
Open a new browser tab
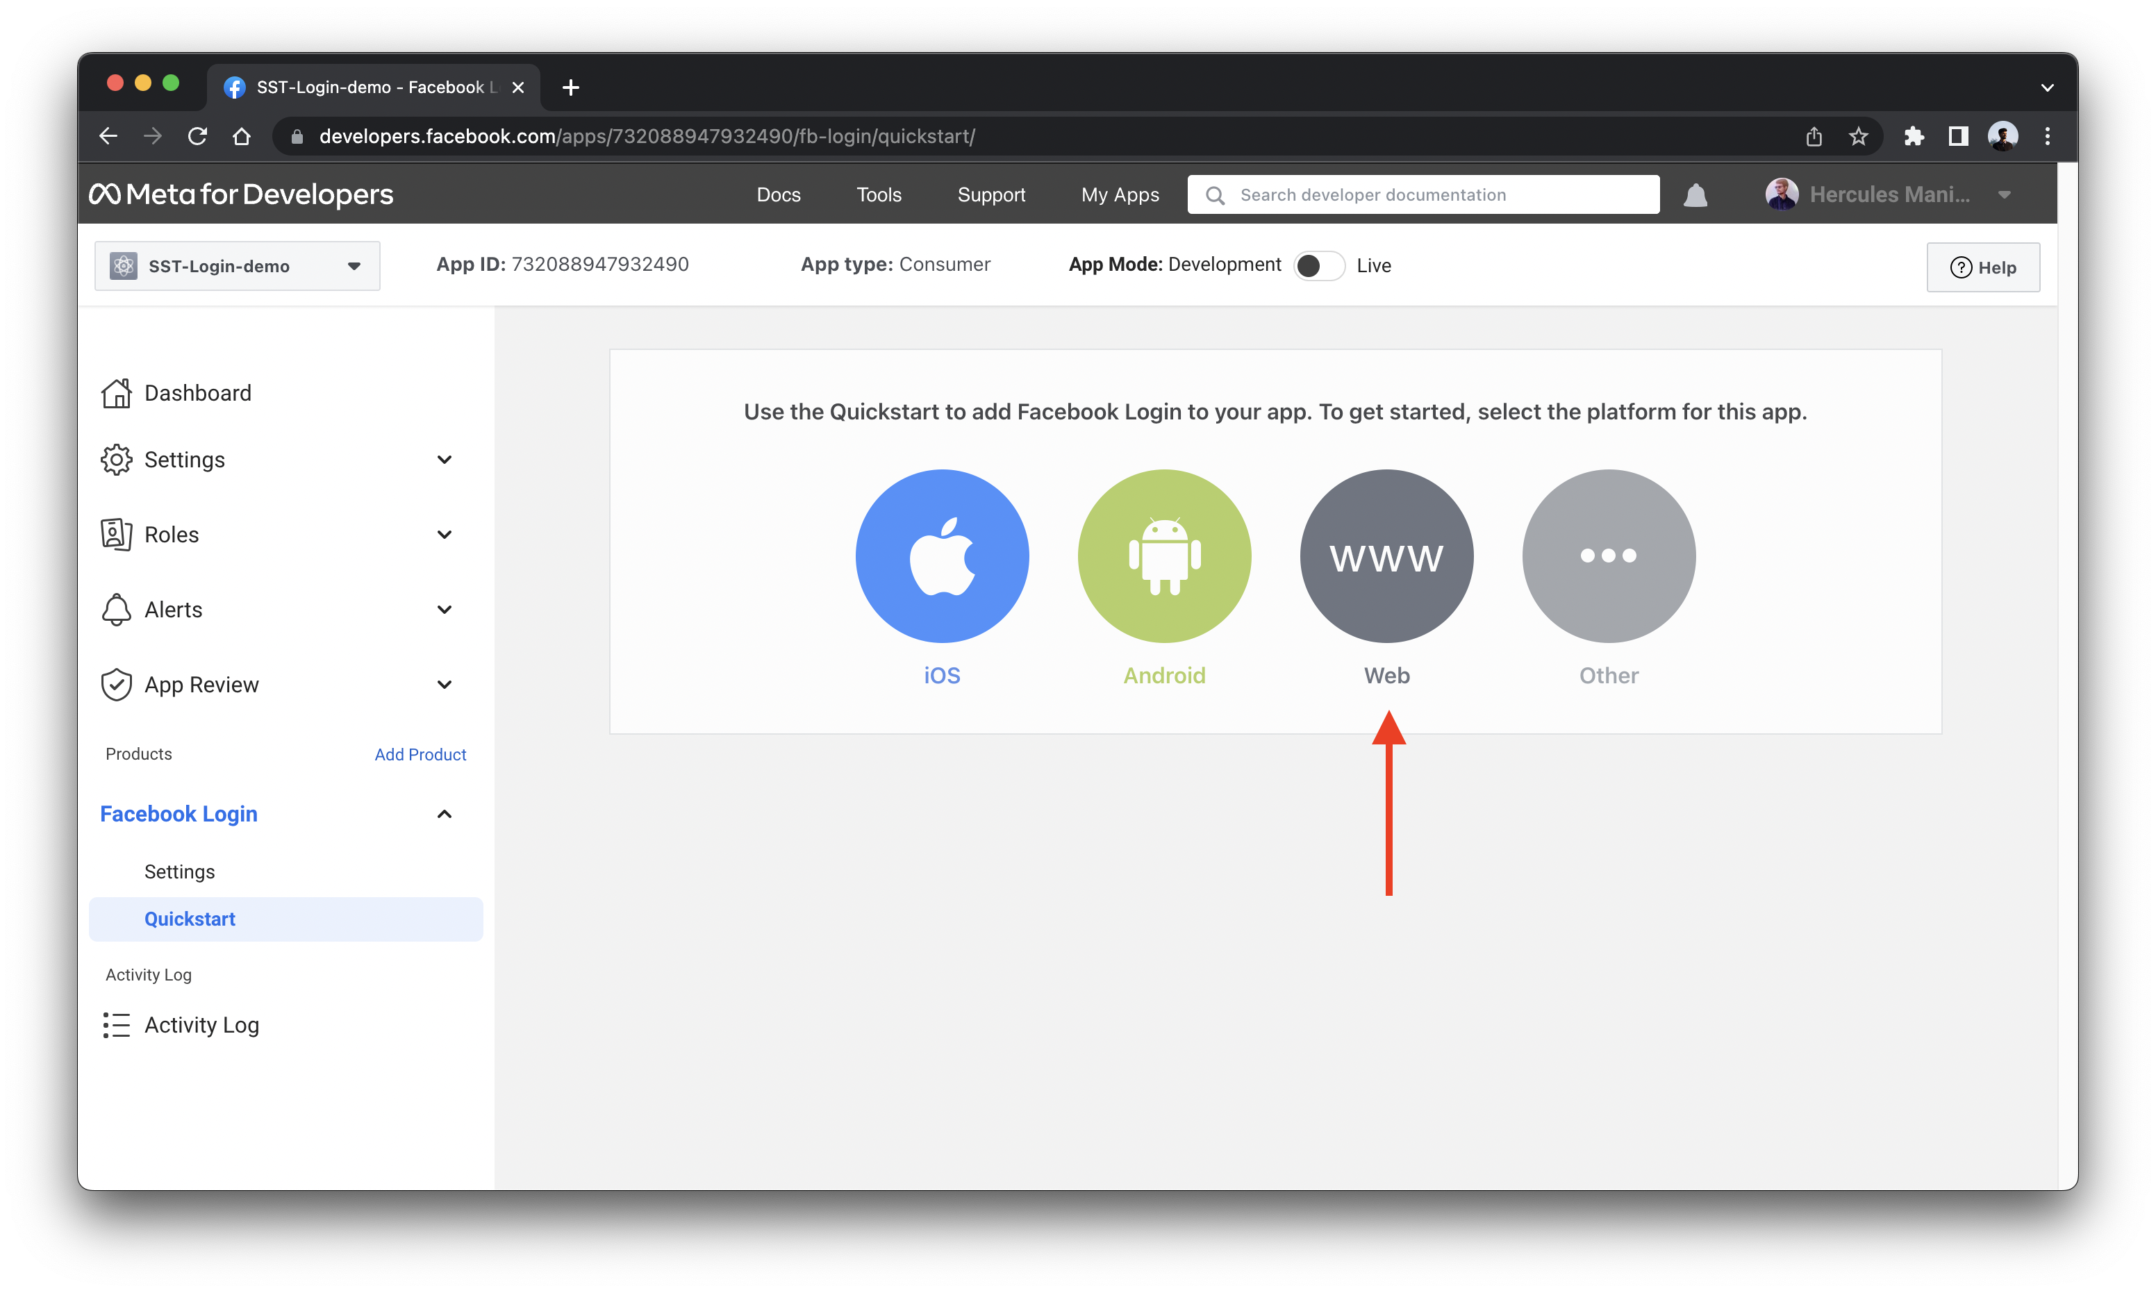571,87
